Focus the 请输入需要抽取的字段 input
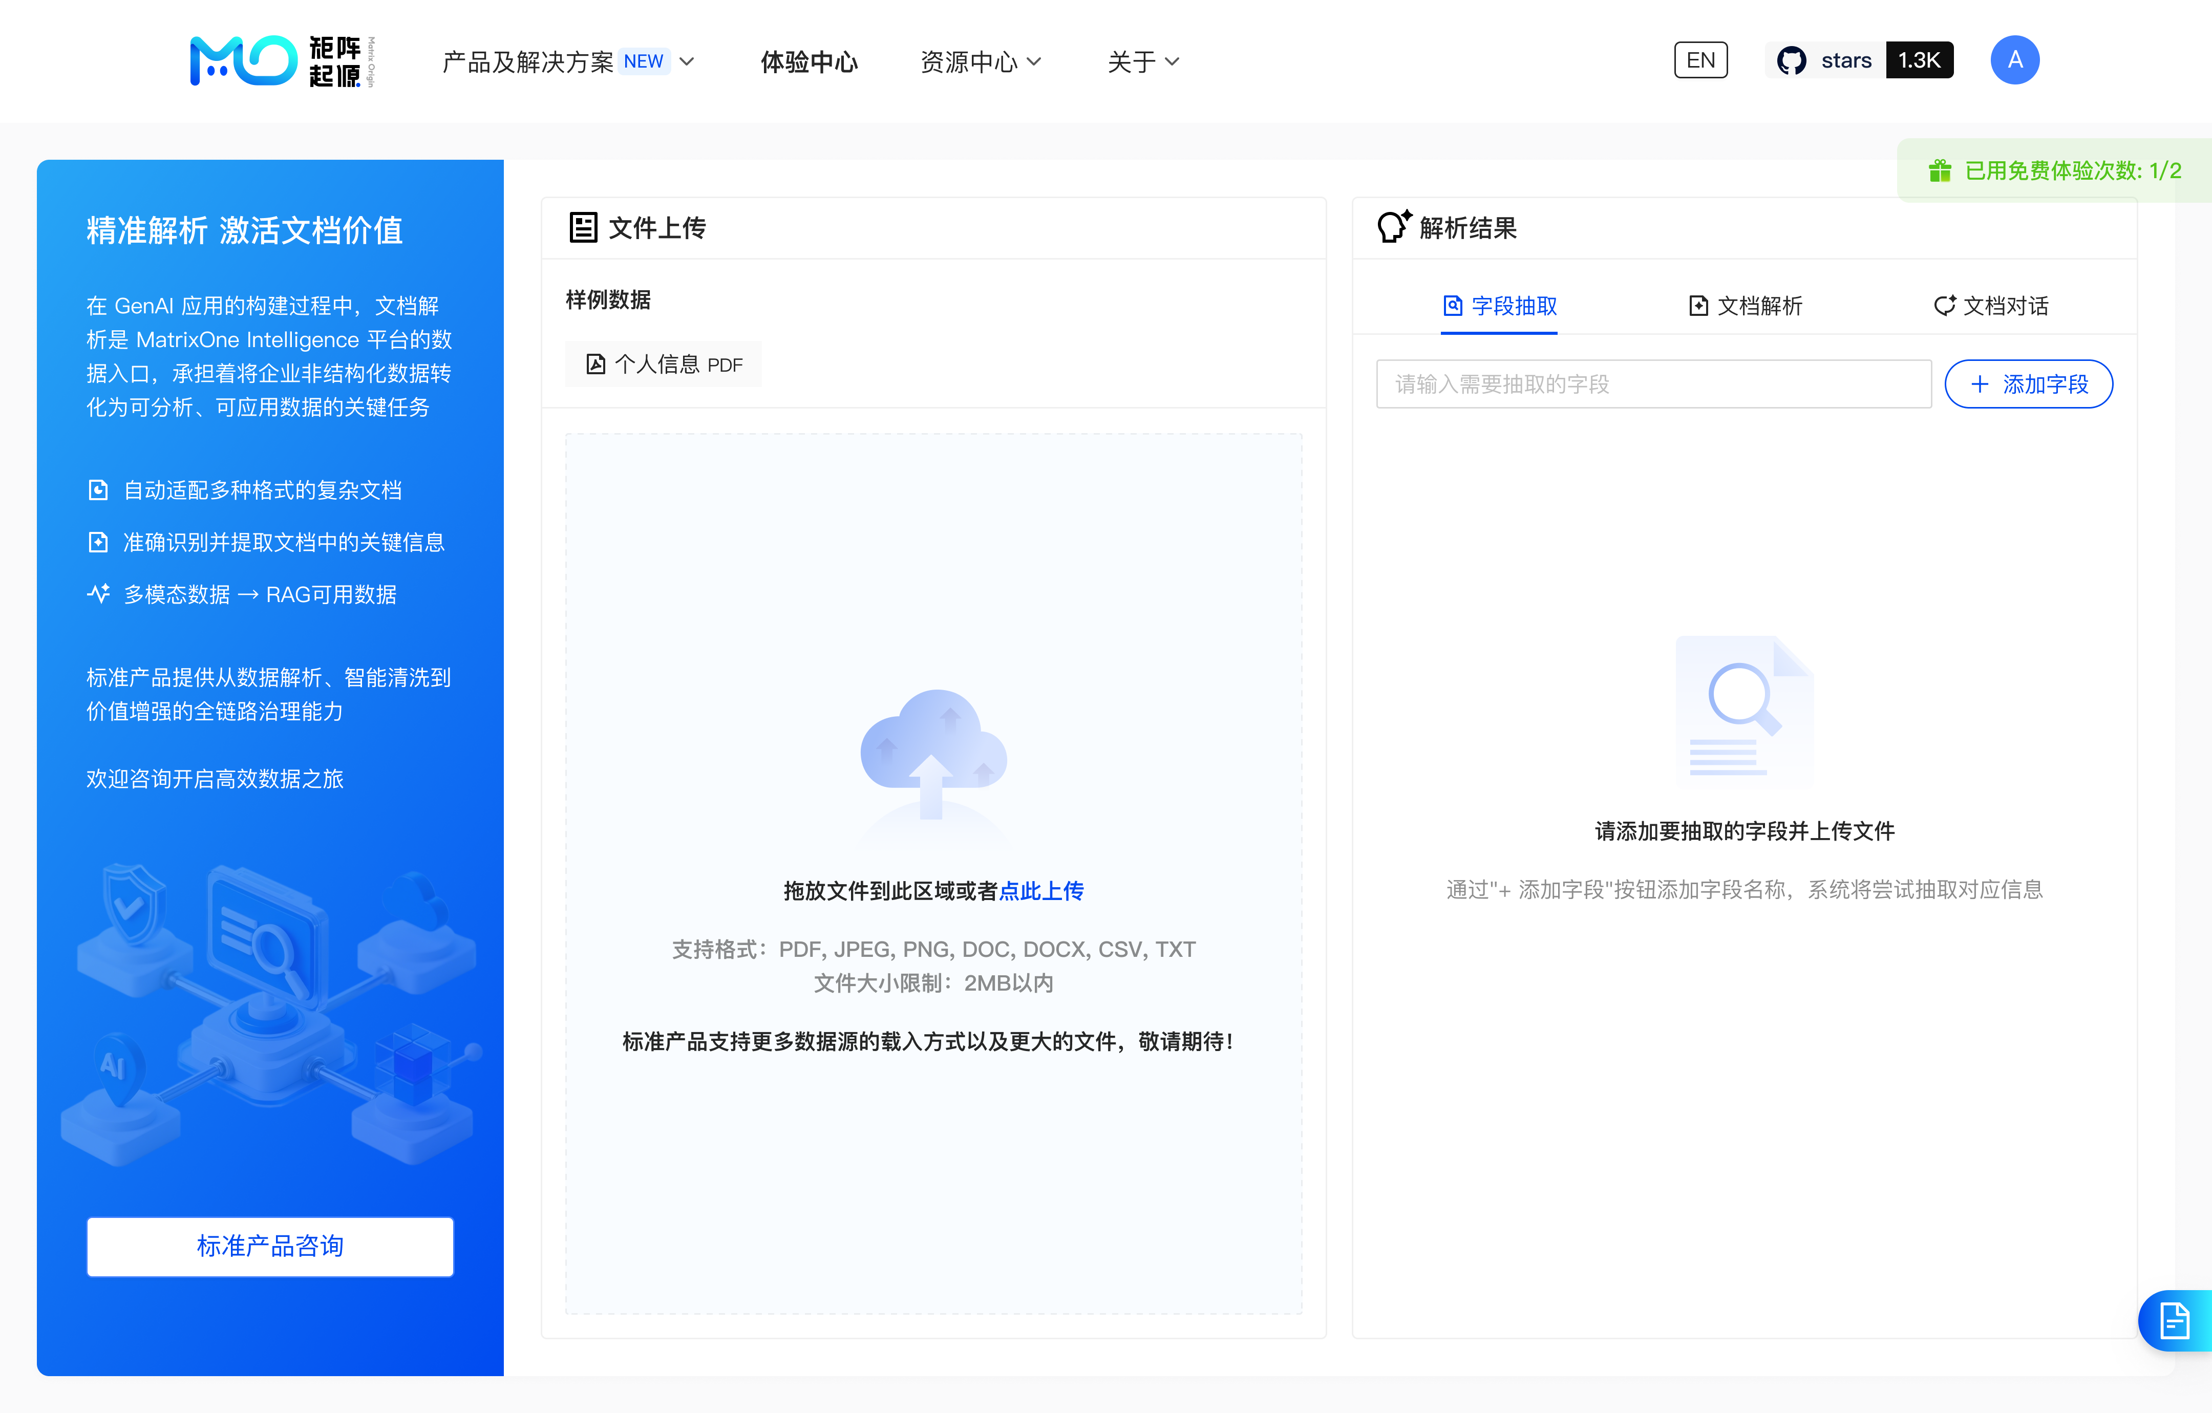Viewport: 2212px width, 1413px height. point(1652,384)
